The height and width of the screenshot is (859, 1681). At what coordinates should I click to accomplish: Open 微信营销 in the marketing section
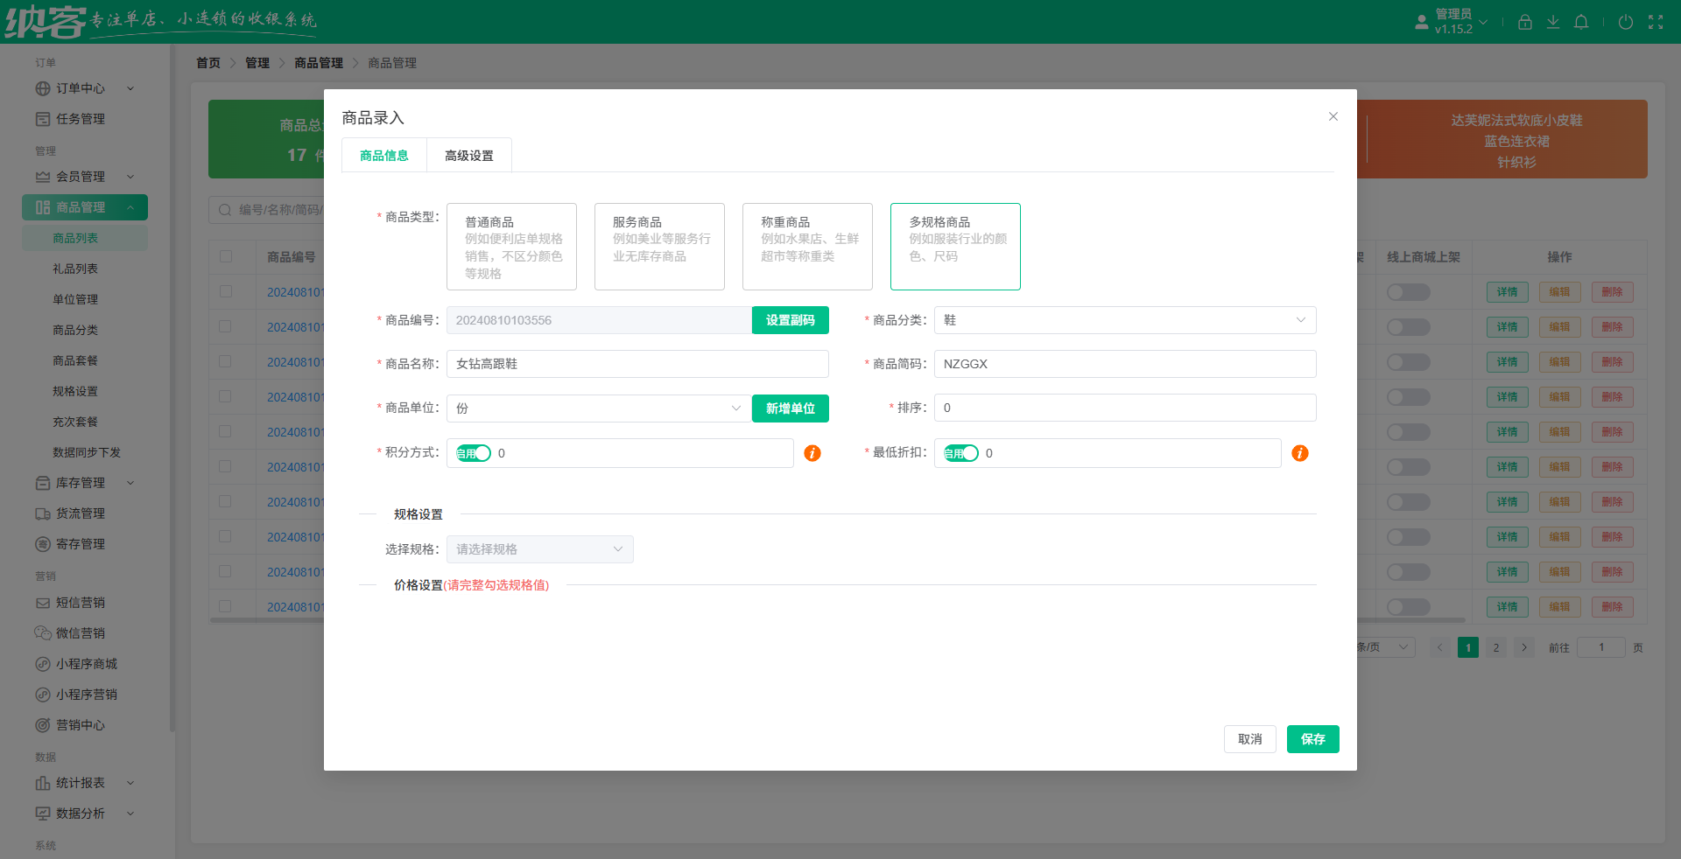tap(80, 632)
